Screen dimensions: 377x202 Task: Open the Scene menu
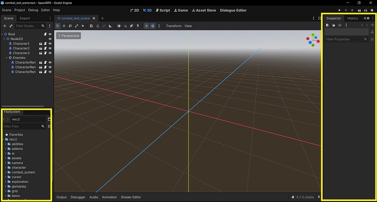6,10
